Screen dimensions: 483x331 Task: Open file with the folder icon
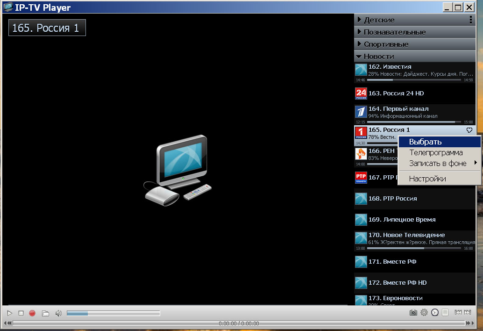tap(45, 313)
